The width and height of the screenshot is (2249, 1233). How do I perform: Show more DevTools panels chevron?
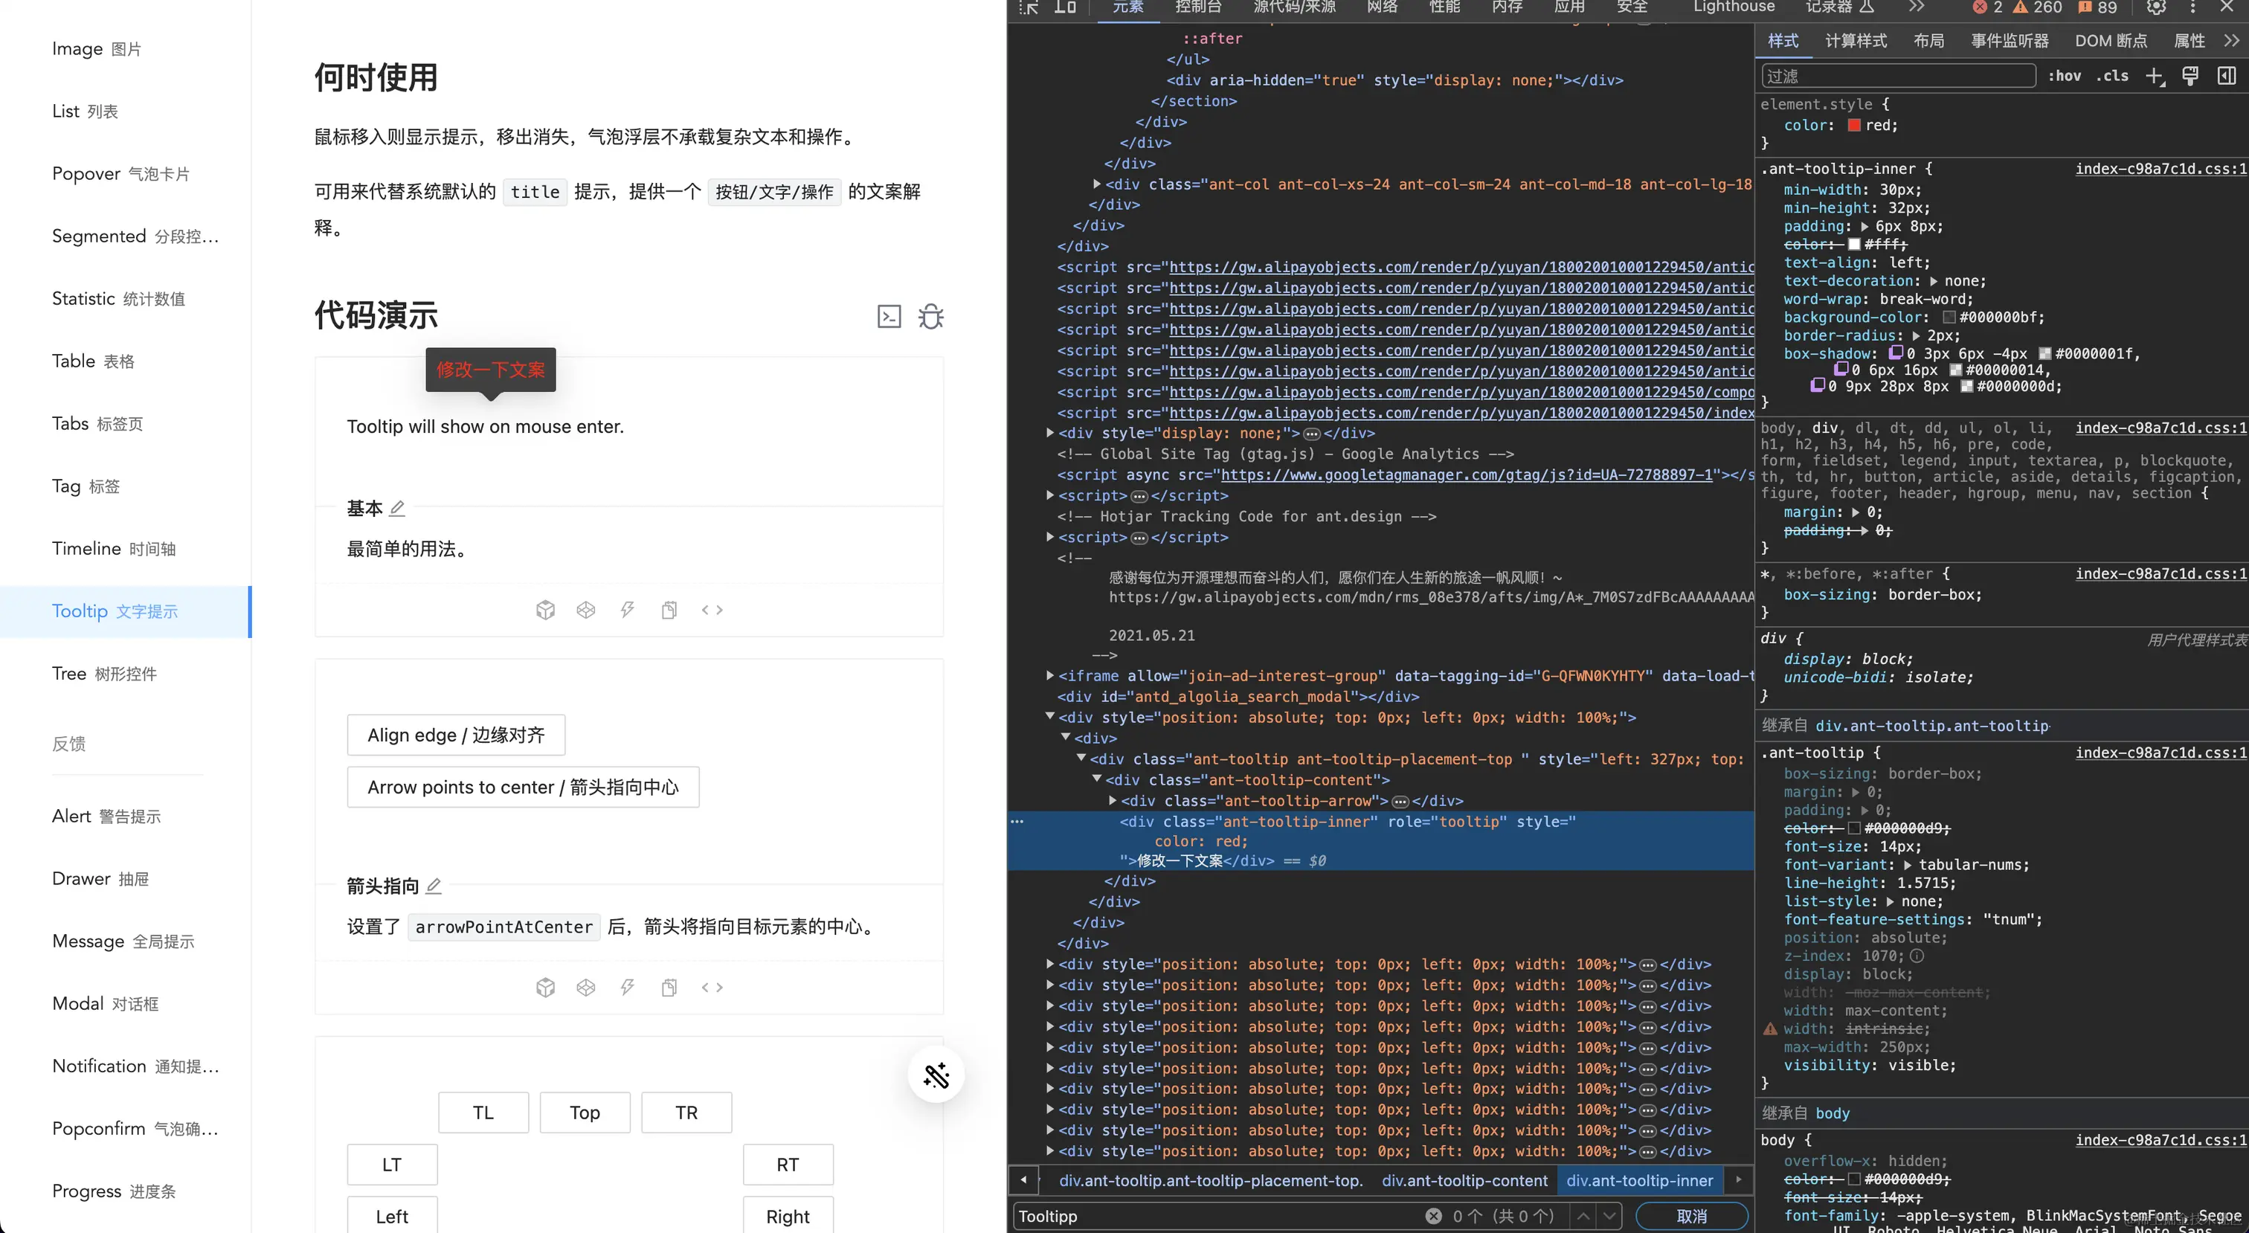(x=1916, y=7)
